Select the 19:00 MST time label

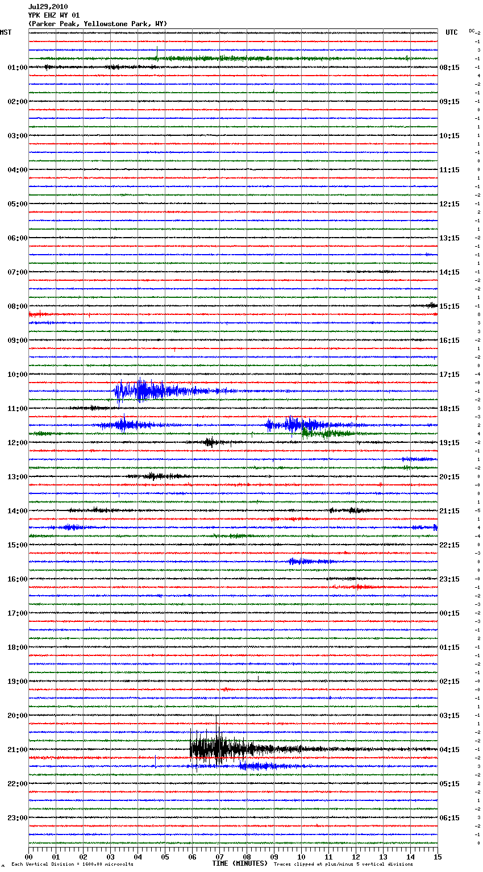tap(18, 682)
